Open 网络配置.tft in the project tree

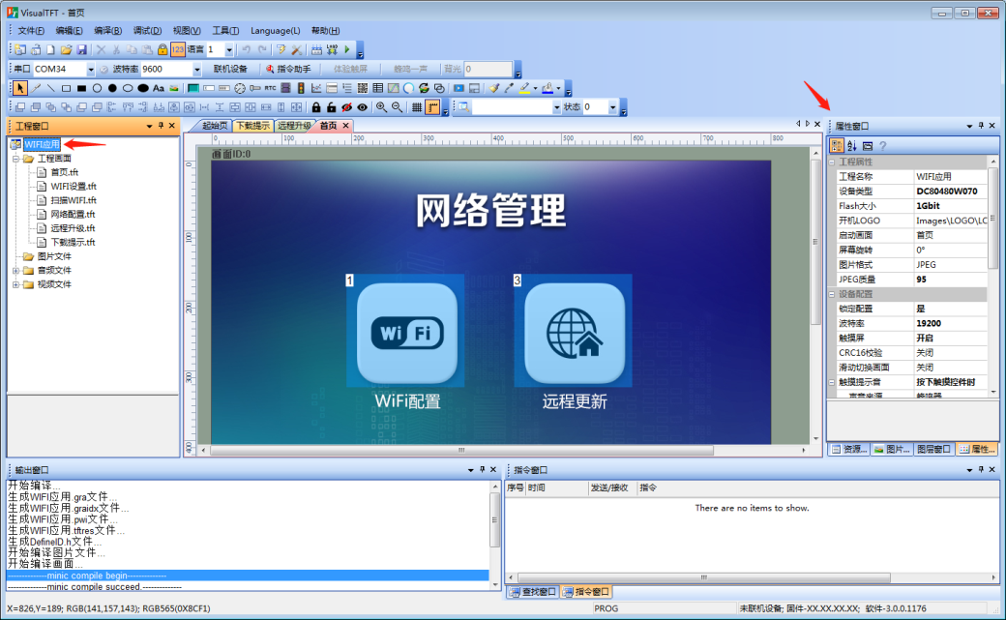(x=73, y=214)
